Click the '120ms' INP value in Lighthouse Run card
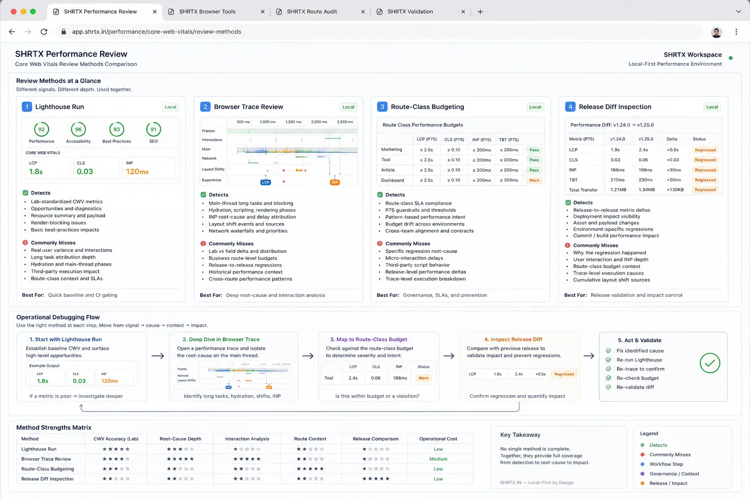The width and height of the screenshot is (750, 500). click(x=137, y=172)
